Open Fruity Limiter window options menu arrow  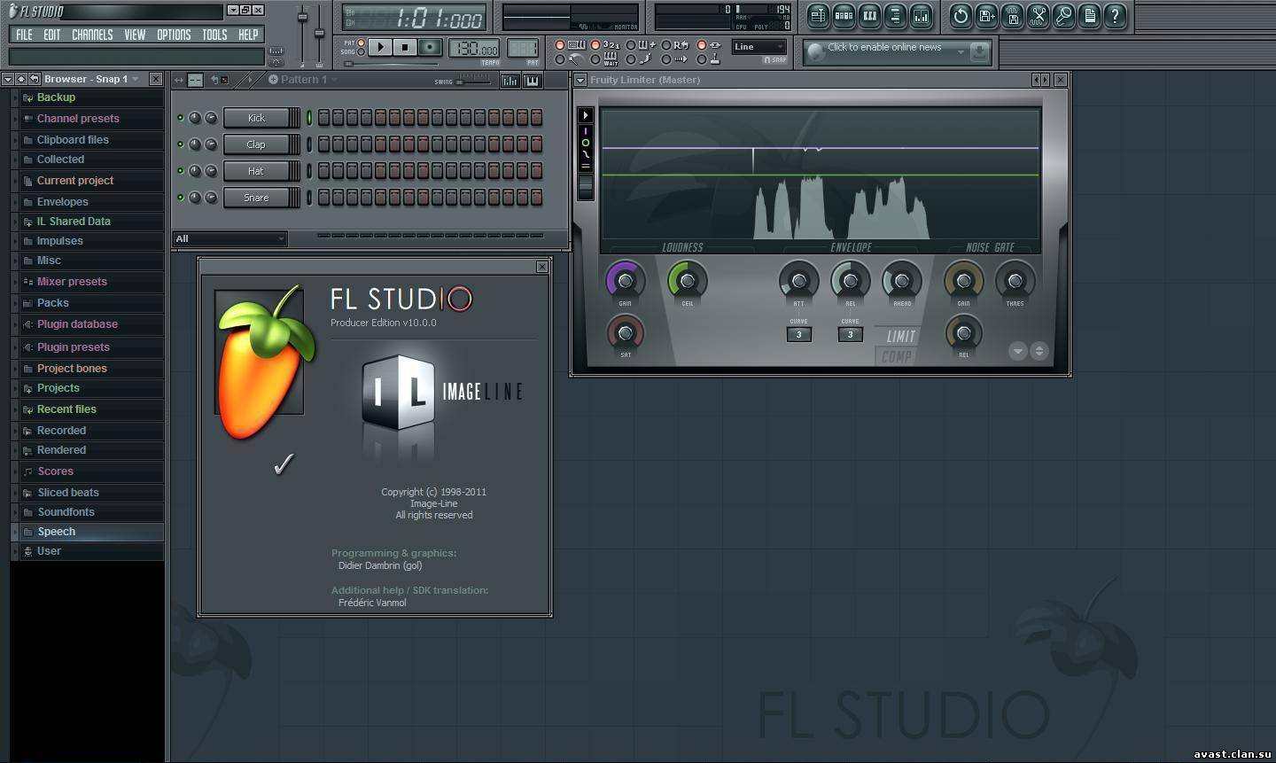[x=580, y=80]
